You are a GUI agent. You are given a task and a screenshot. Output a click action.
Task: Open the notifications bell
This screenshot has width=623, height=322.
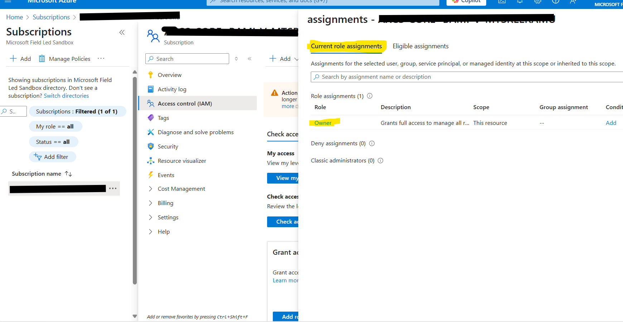[520, 1]
